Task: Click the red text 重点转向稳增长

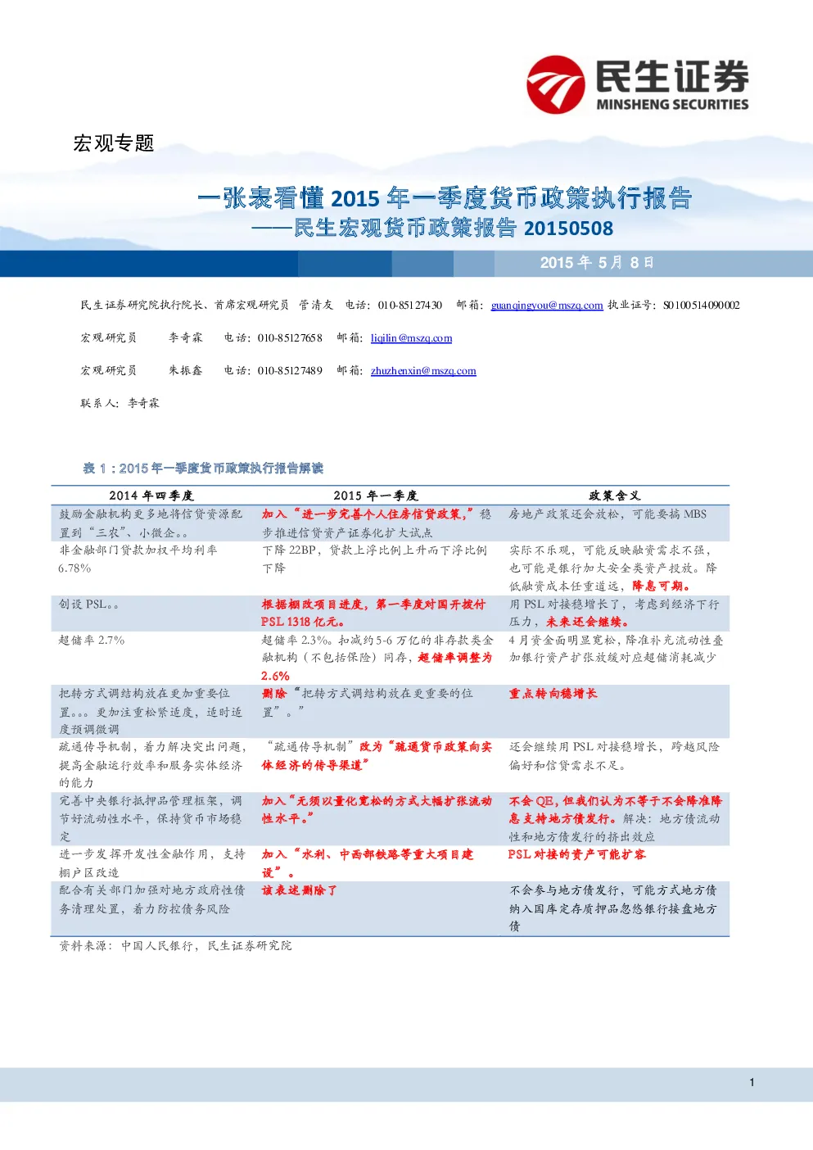Action: [553, 694]
